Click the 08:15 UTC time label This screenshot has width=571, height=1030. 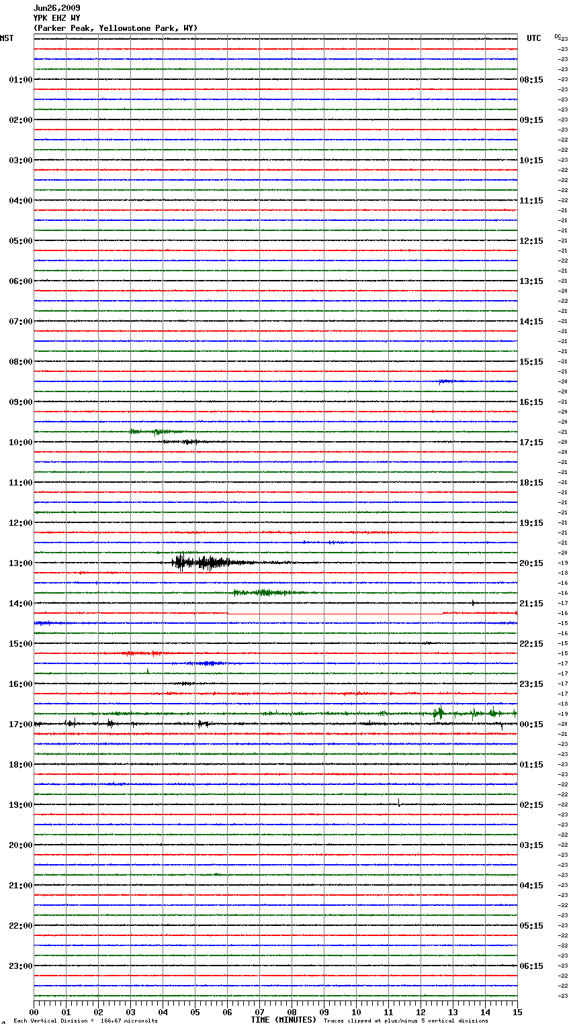pos(531,80)
